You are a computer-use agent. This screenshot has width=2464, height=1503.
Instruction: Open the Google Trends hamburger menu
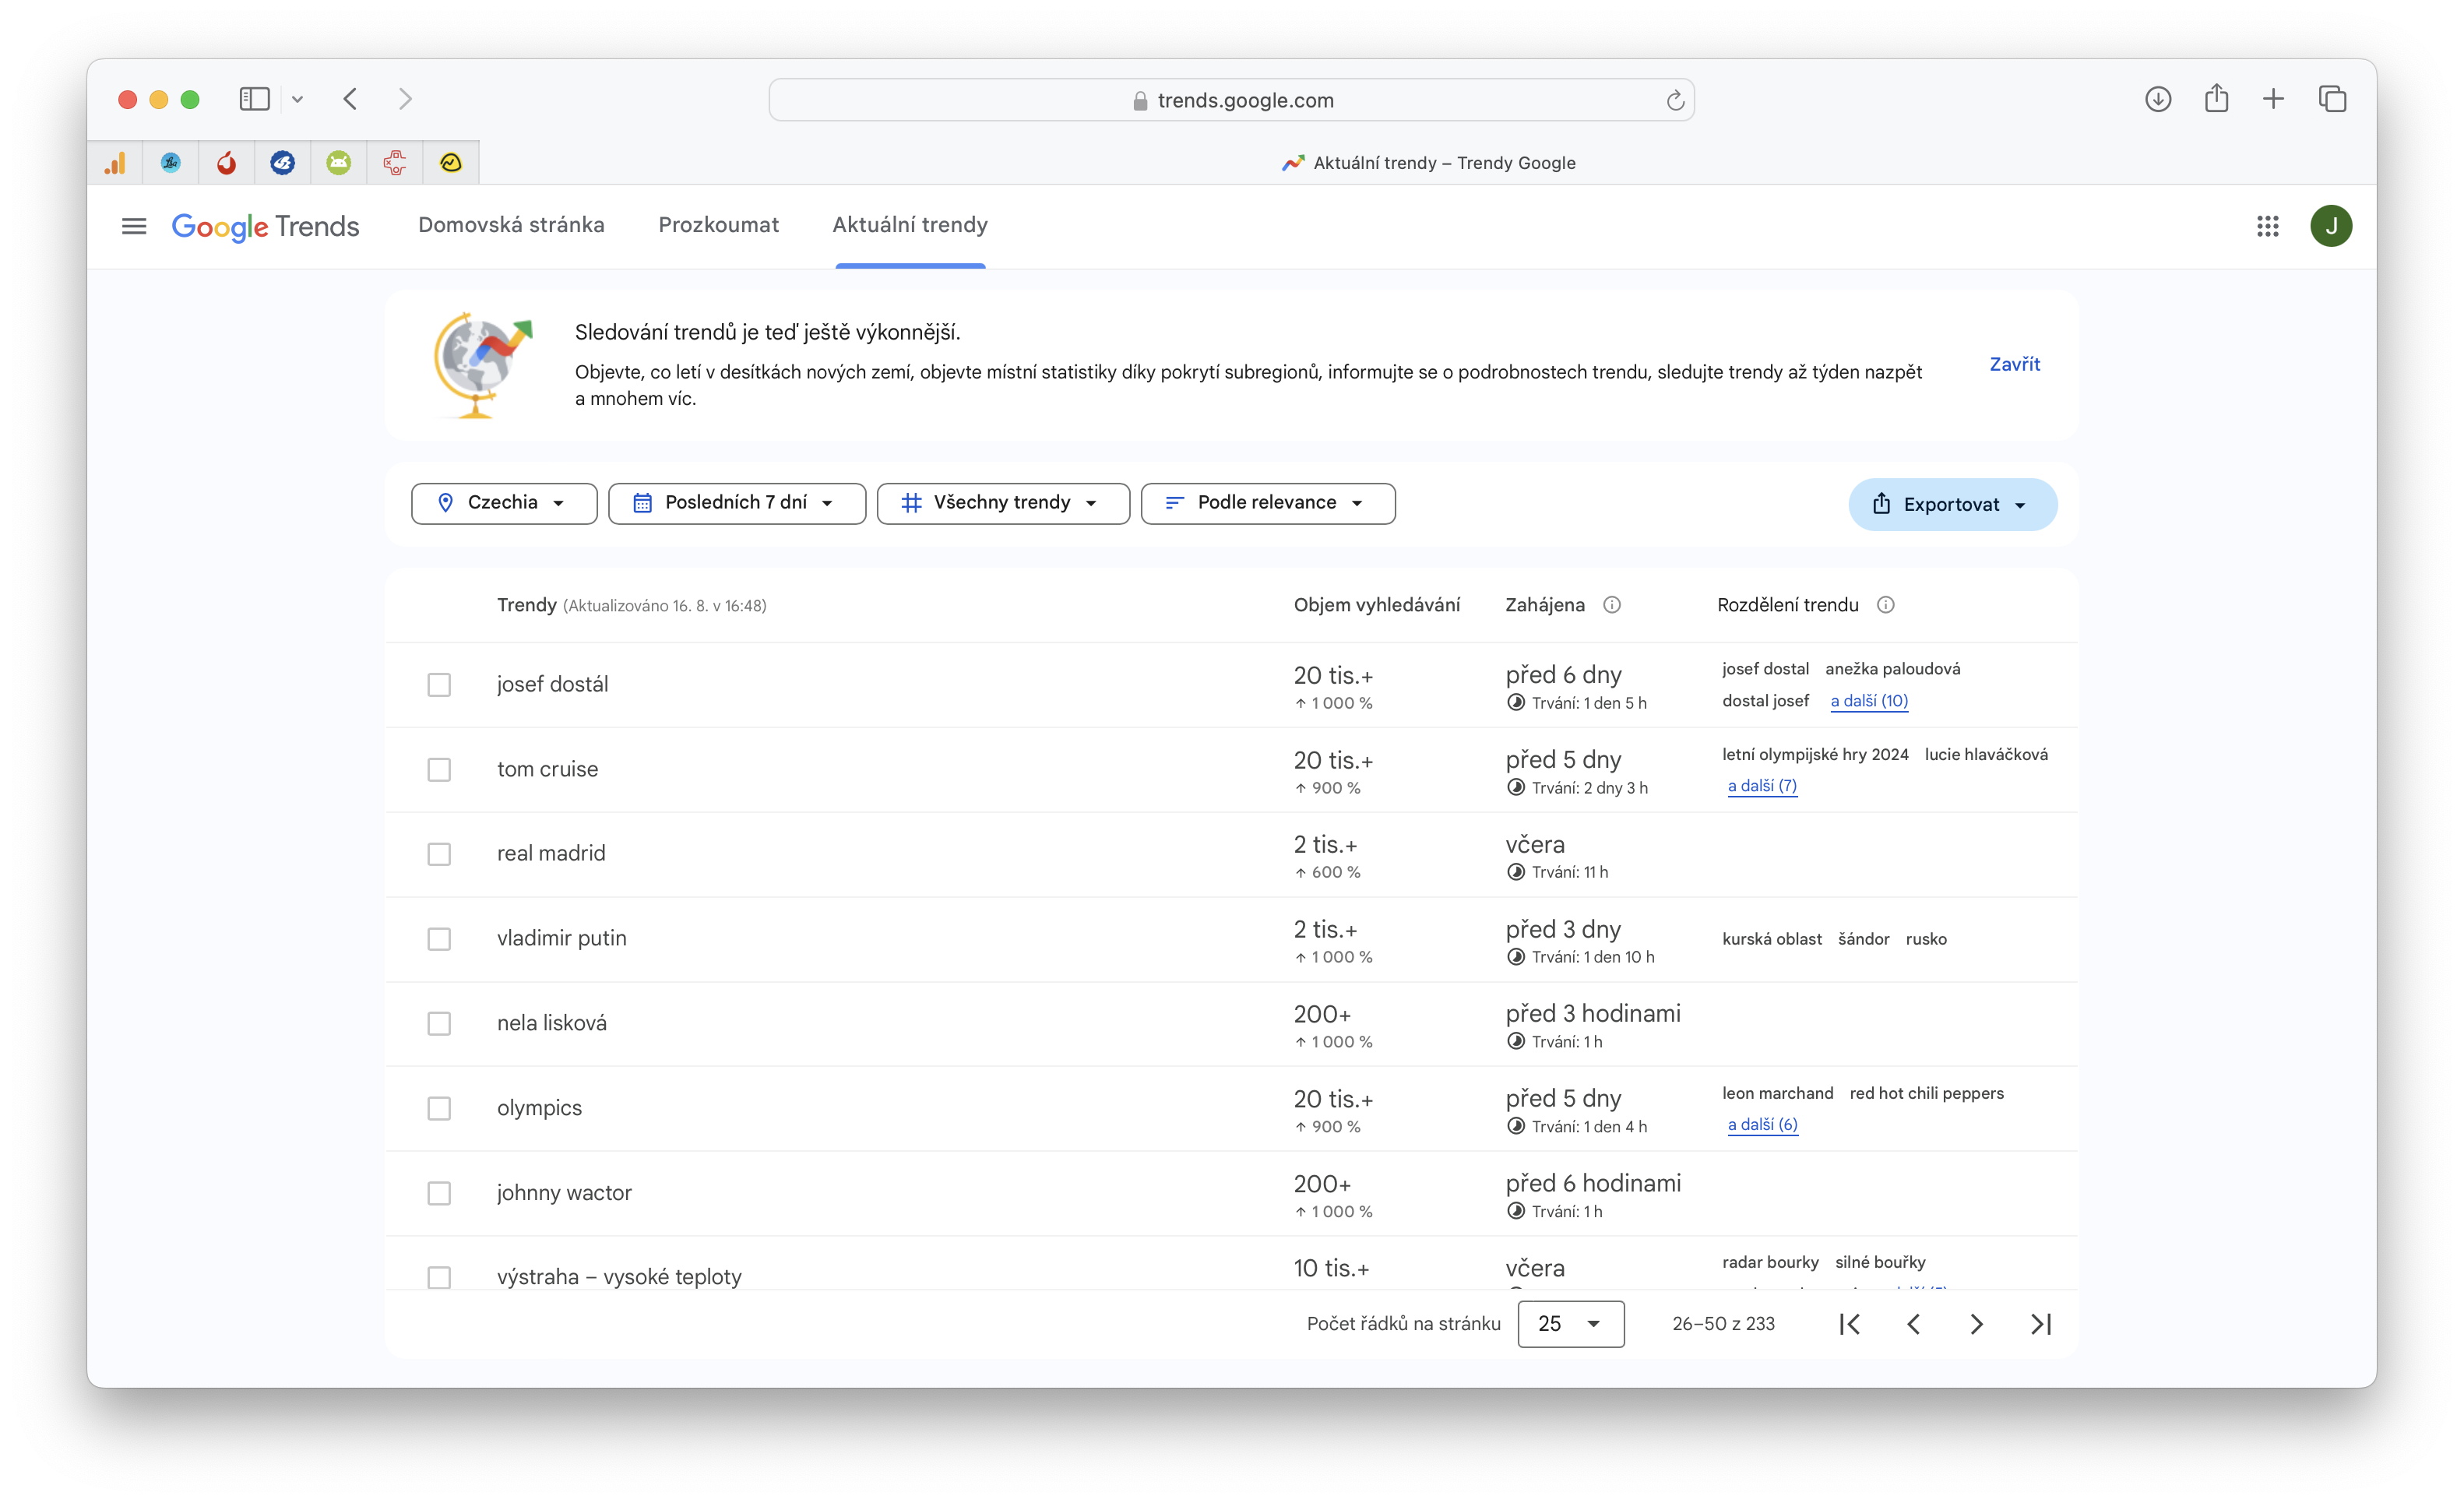click(134, 226)
